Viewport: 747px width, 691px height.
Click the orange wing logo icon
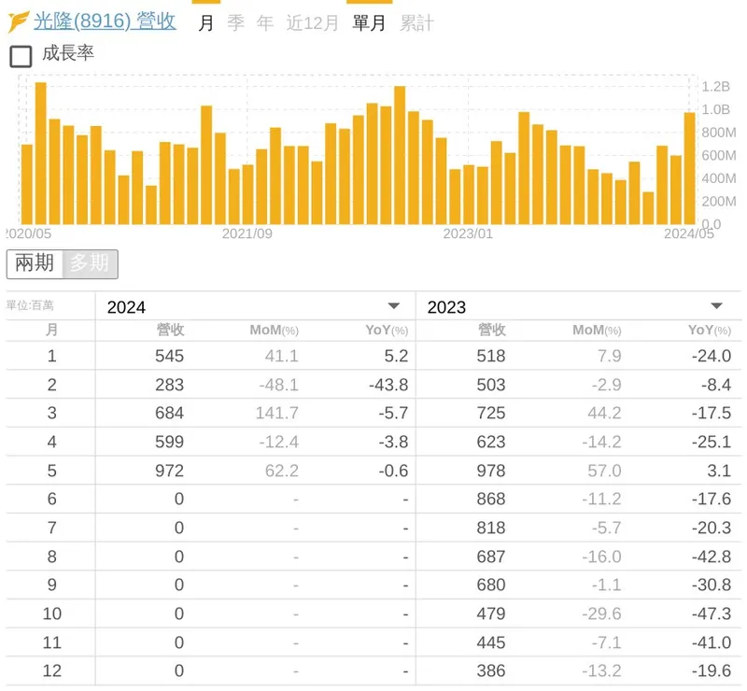[19, 21]
